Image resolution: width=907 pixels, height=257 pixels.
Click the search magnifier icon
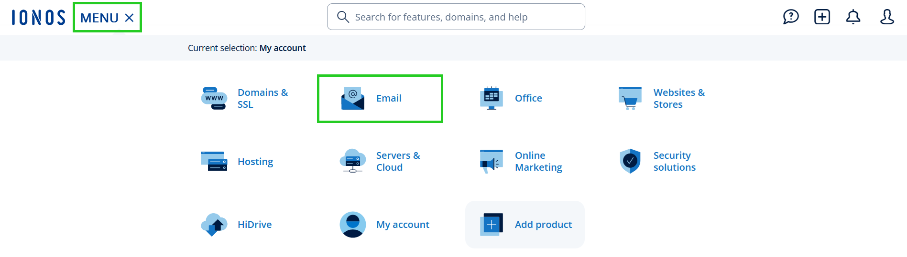pyautogui.click(x=343, y=17)
